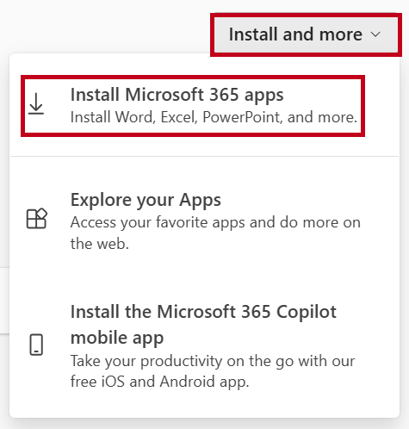Select Install Microsoft 365 apps heading

tap(177, 95)
